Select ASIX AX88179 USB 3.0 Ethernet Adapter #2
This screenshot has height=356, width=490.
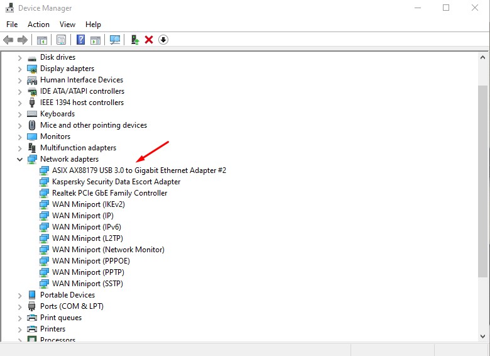click(139, 170)
